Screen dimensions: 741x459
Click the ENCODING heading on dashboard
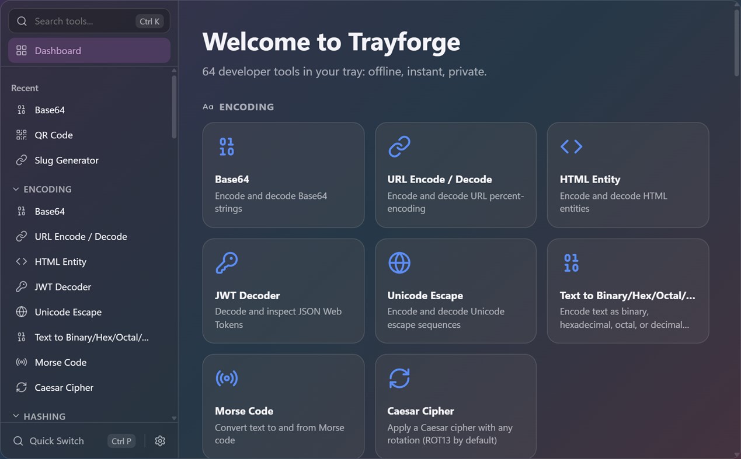tap(246, 107)
